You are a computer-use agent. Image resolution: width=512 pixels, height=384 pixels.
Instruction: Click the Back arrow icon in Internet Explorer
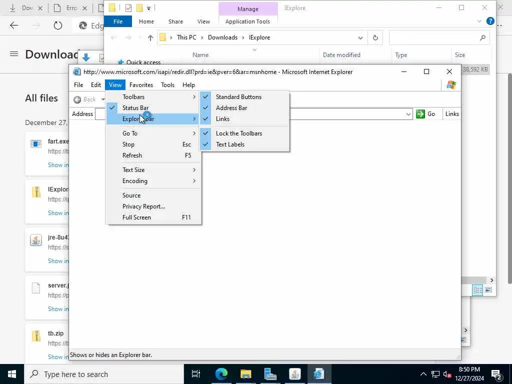(x=77, y=99)
